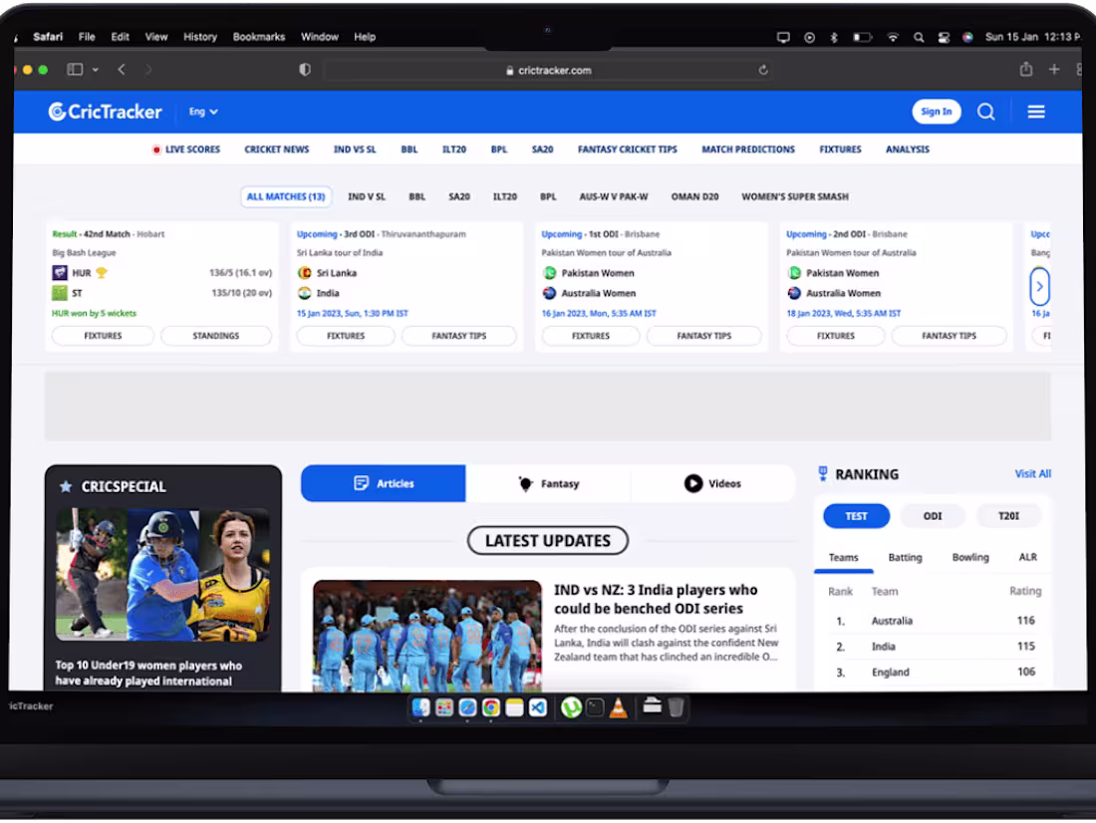
Task: Open the Safari History menu
Action: pyautogui.click(x=200, y=36)
